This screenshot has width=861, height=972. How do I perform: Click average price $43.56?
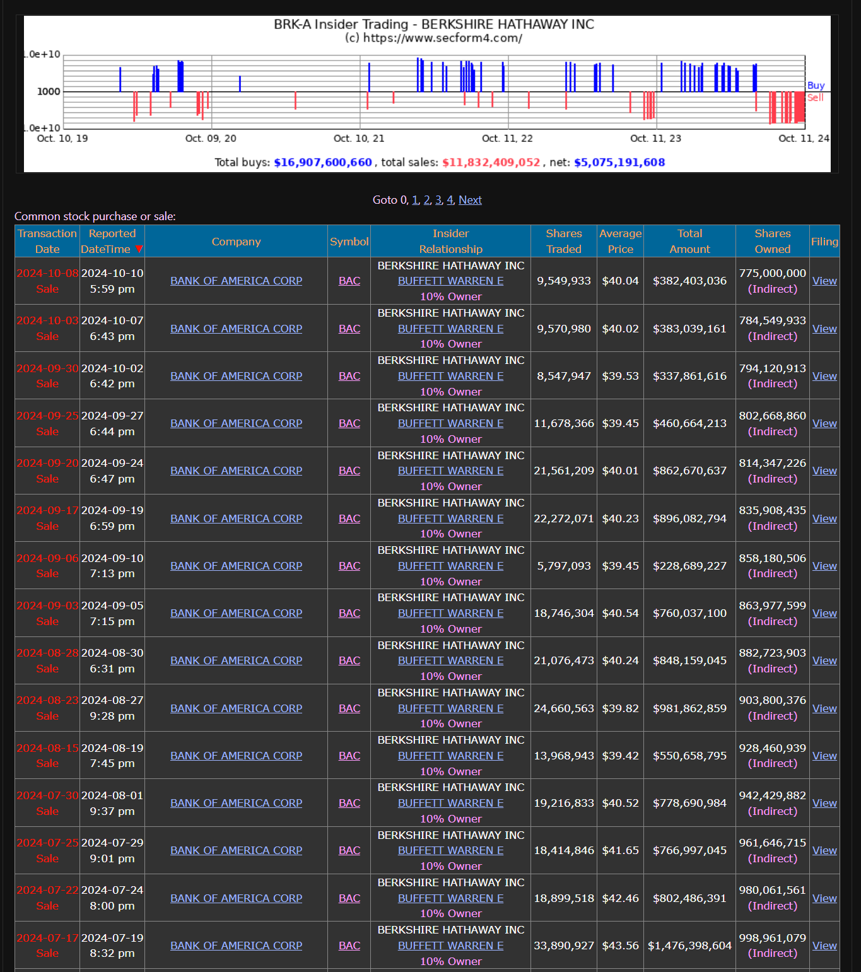[x=620, y=946]
